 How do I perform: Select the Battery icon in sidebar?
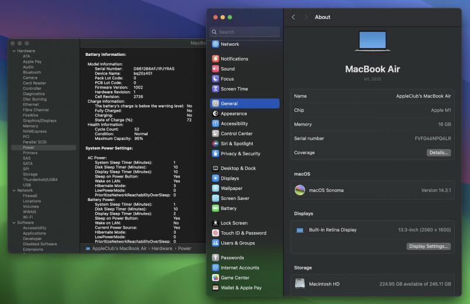click(215, 208)
